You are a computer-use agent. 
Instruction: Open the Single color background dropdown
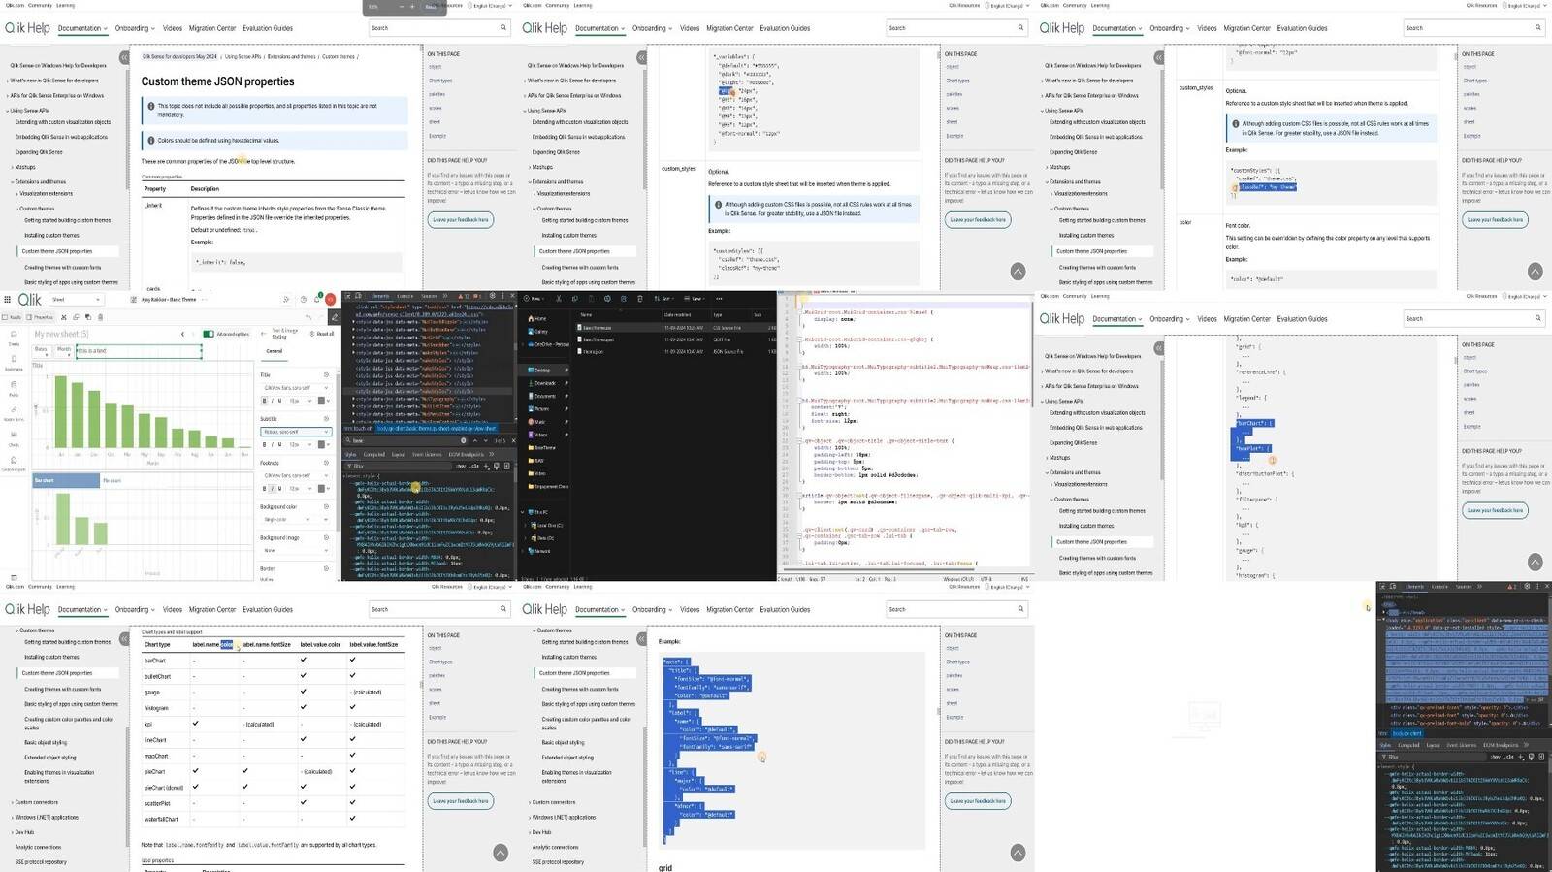tap(285, 519)
